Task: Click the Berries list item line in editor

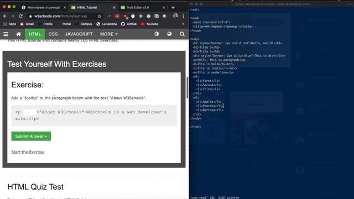Action: click(210, 110)
